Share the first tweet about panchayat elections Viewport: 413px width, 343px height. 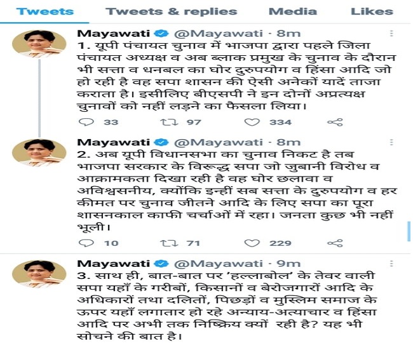coord(335,122)
